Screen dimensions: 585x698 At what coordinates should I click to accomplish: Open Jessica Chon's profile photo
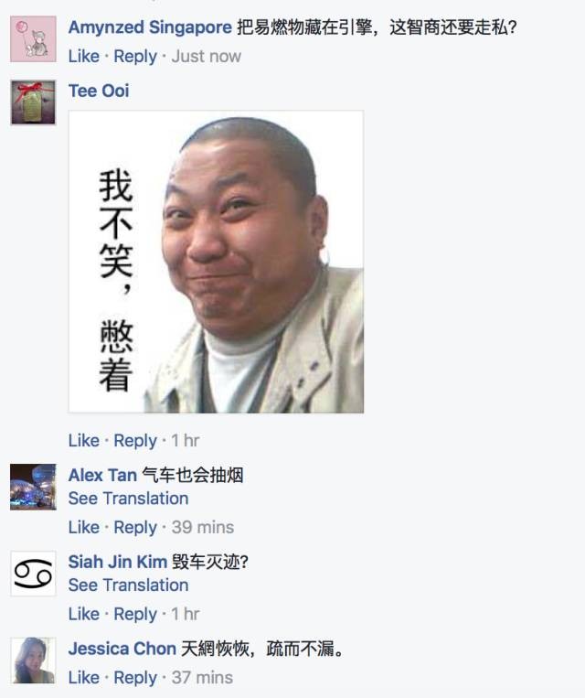point(34,660)
